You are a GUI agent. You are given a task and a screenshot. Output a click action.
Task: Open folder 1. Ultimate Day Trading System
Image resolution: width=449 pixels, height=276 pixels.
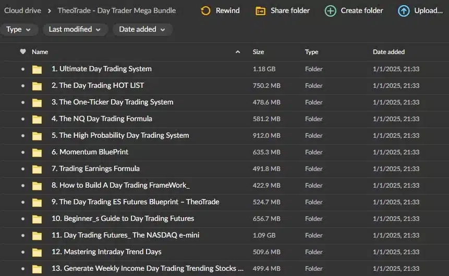pyautogui.click(x=101, y=69)
